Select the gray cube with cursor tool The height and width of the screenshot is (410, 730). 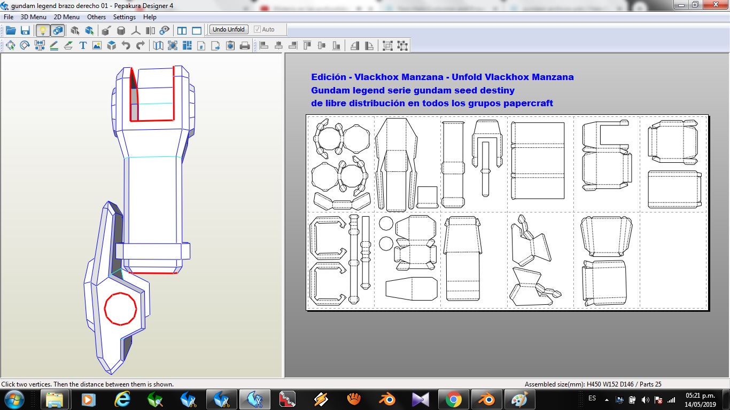75,30
